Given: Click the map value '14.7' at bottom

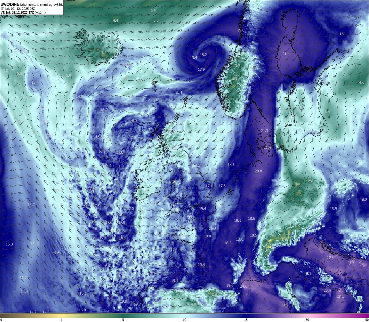Looking at the screenshot, I should click(33, 312).
